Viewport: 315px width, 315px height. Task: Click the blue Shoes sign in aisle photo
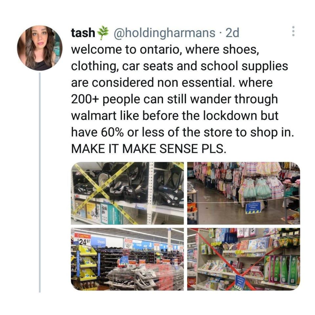[98, 242]
